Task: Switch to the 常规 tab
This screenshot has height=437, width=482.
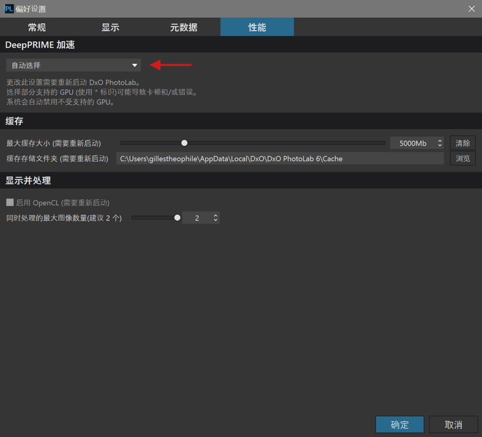Action: click(x=37, y=27)
